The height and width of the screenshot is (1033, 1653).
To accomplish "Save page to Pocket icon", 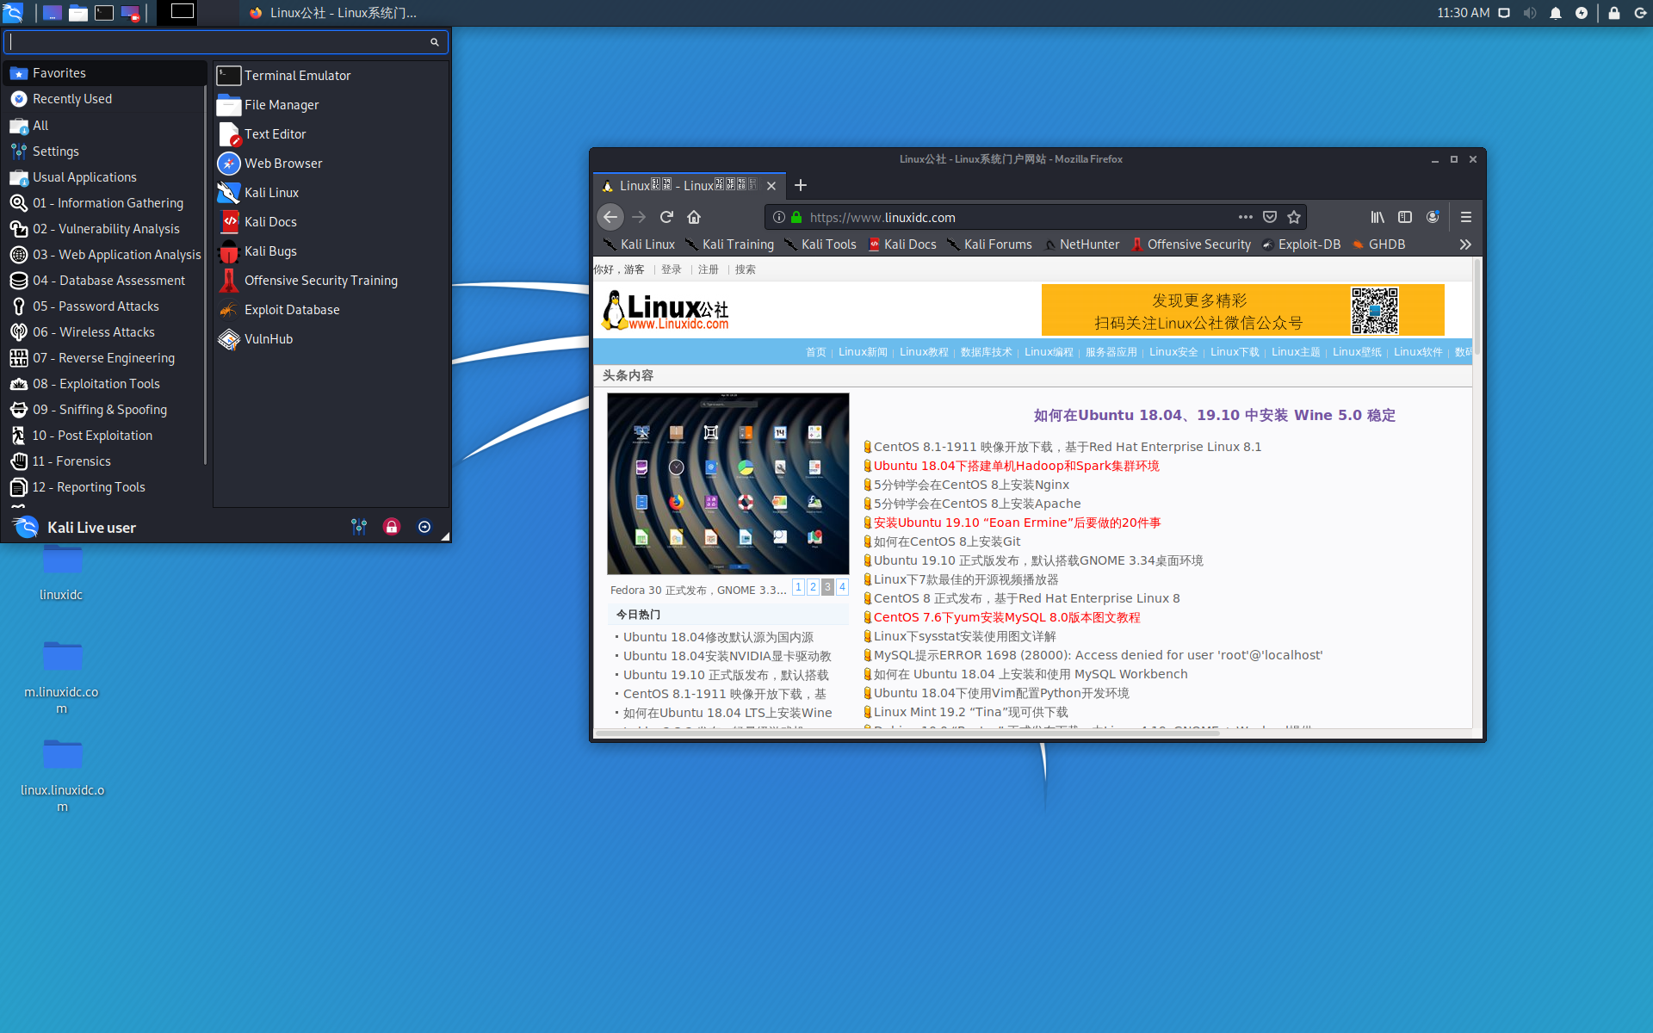I will coord(1270,217).
